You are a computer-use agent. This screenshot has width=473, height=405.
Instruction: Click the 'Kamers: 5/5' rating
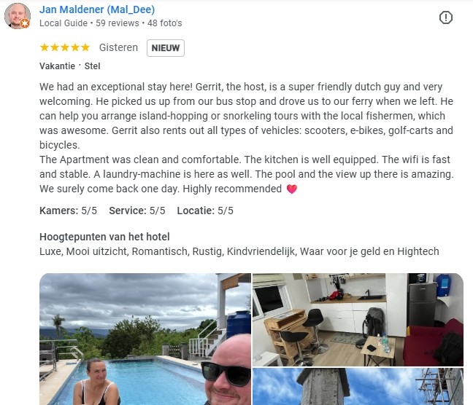[x=68, y=211]
